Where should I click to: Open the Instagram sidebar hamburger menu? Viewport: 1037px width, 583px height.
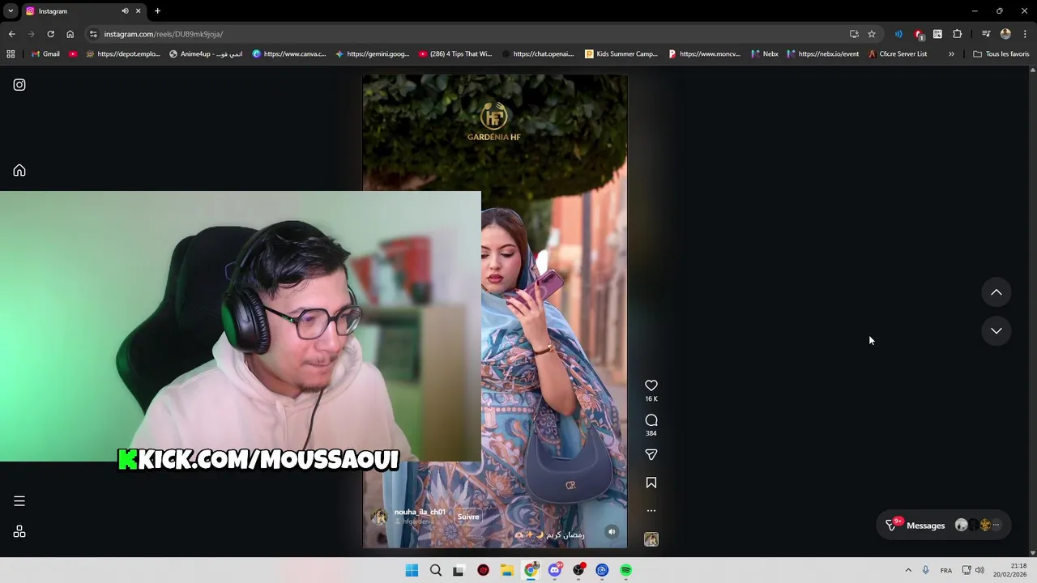(19, 501)
